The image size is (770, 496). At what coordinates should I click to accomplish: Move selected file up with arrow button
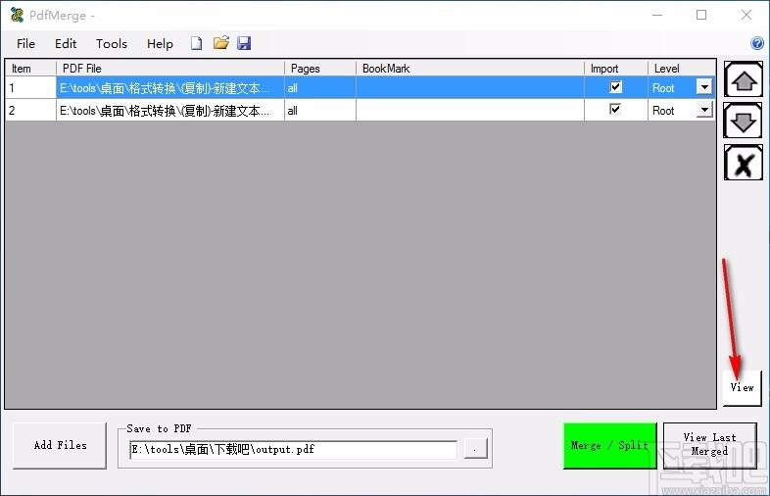click(744, 79)
